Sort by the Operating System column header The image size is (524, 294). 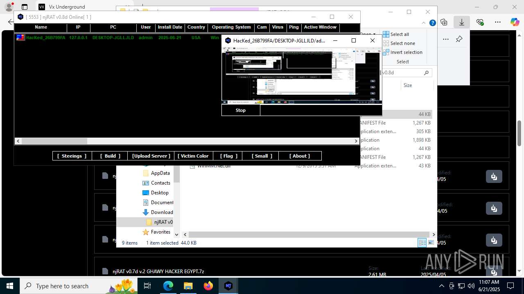[231, 27]
